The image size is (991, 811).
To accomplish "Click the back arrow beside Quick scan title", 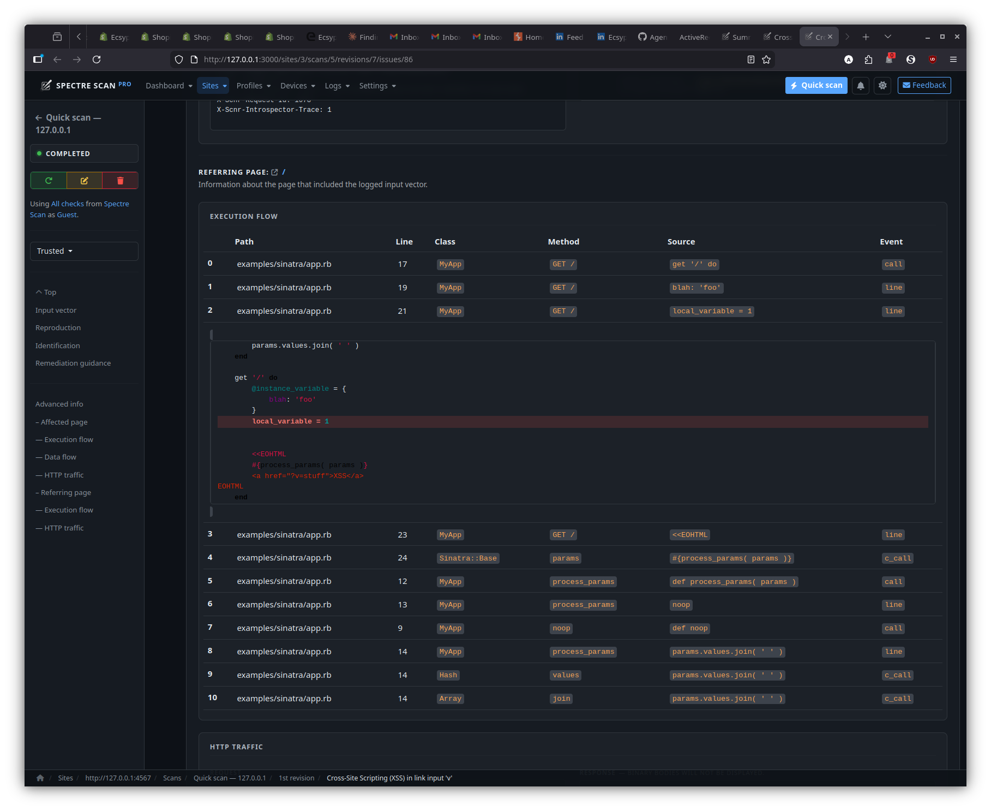I will [x=39, y=118].
